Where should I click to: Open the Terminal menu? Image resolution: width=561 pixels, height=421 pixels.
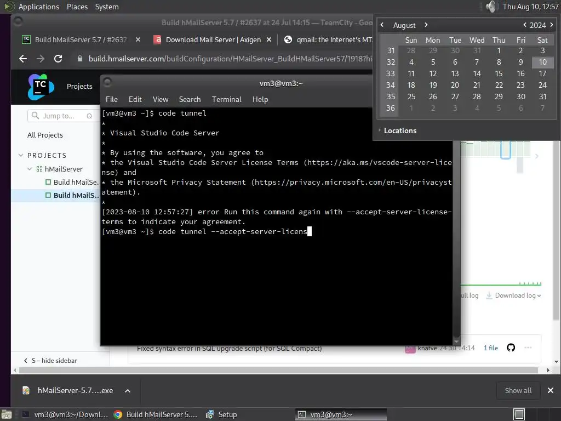click(226, 100)
